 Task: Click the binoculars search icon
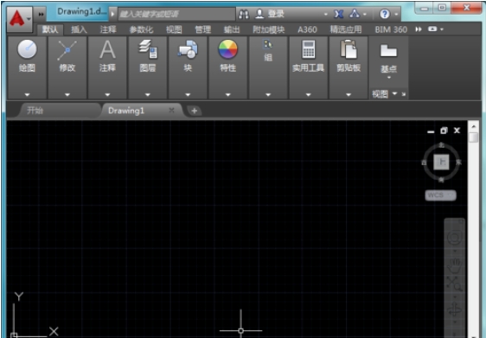[244, 14]
